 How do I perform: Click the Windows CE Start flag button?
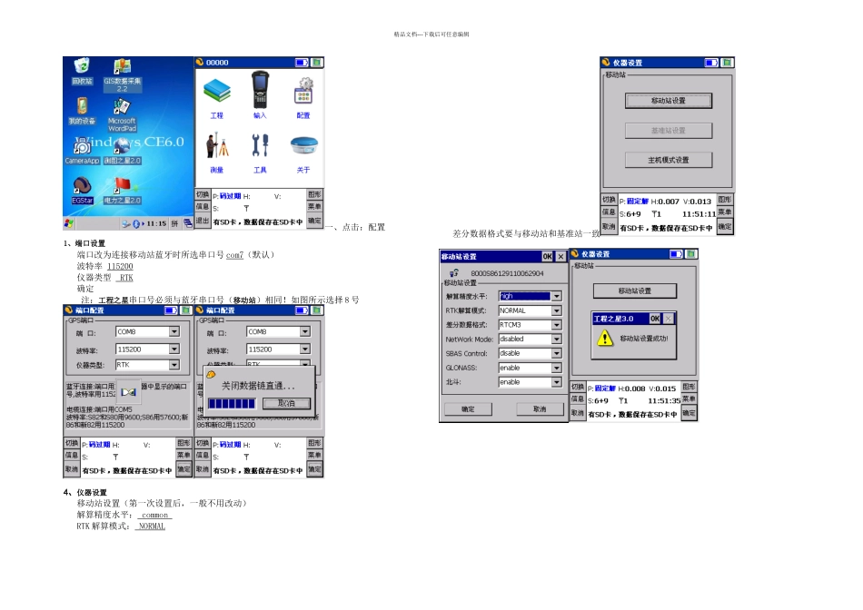69,223
